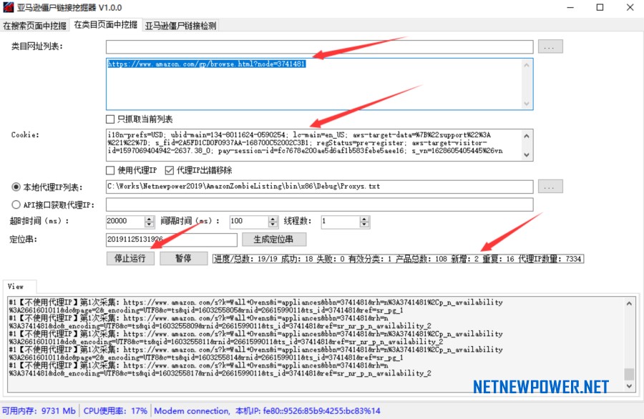The width and height of the screenshot is (644, 419).
Task: Click the 定位串 input field
Action: coord(171,240)
